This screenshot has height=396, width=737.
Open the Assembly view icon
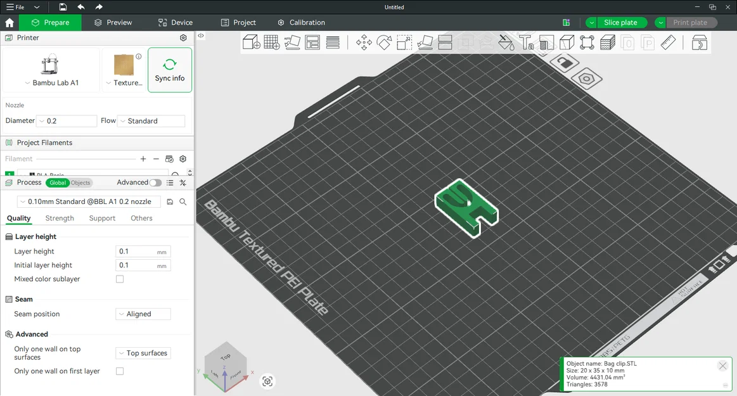(x=700, y=42)
